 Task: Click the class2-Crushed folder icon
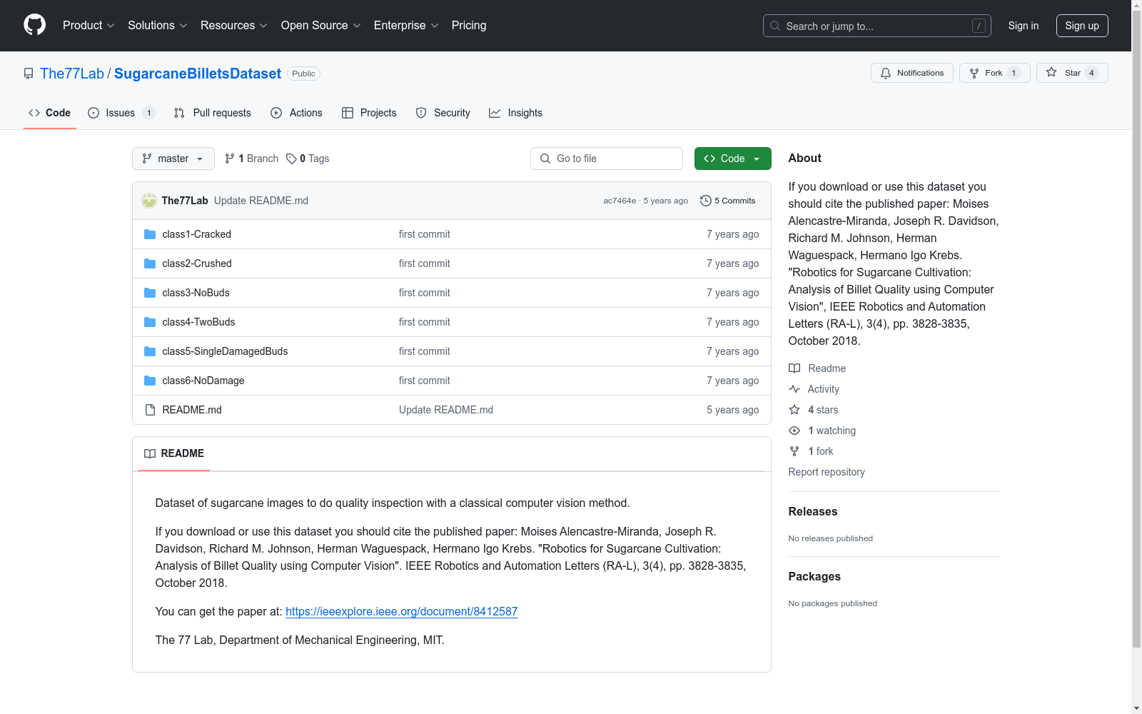(x=150, y=263)
